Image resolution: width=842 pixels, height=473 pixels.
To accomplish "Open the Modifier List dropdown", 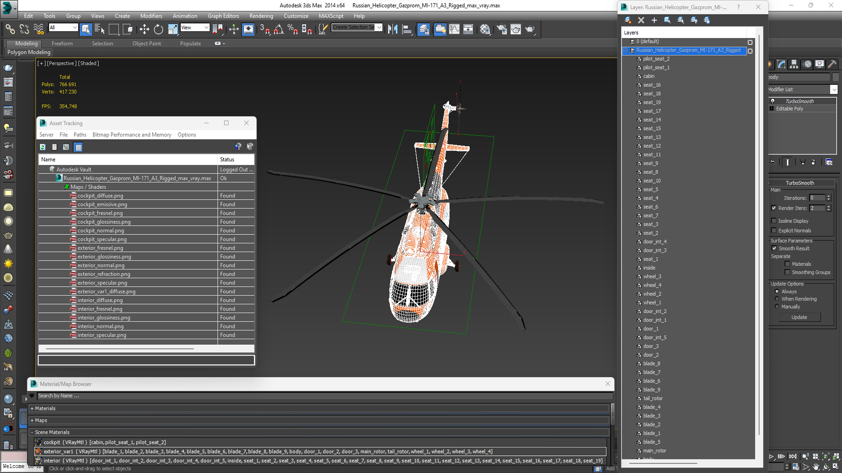I will (834, 89).
